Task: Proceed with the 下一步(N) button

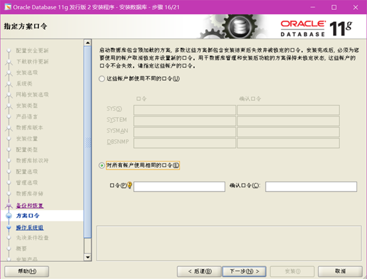Action: [x=244, y=271]
